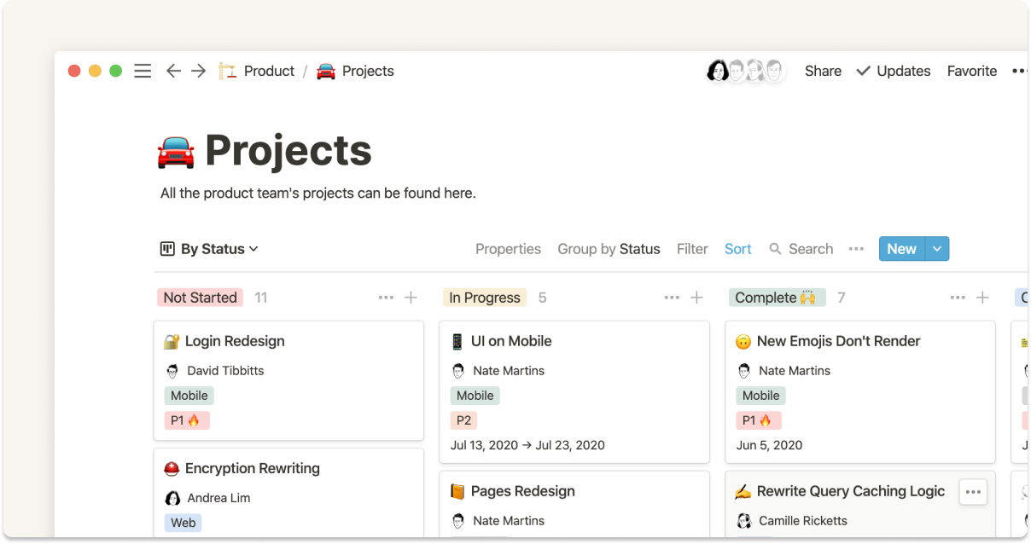
Task: Click the Projects page title
Action: click(x=288, y=151)
